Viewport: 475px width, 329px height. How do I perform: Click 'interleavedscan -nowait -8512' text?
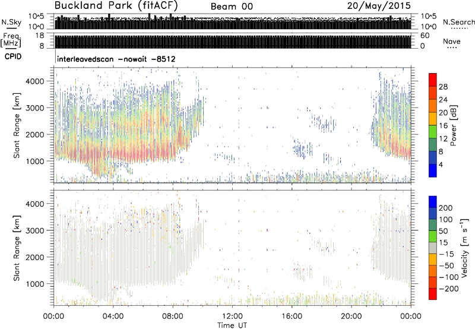pos(116,59)
